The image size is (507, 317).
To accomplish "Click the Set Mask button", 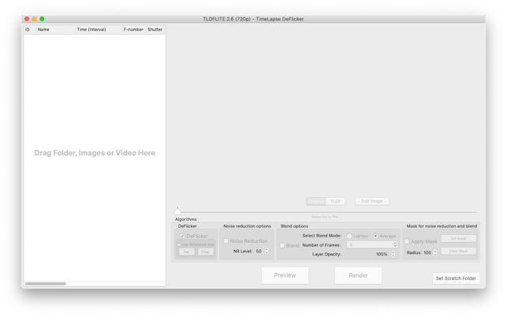I will pyautogui.click(x=458, y=238).
